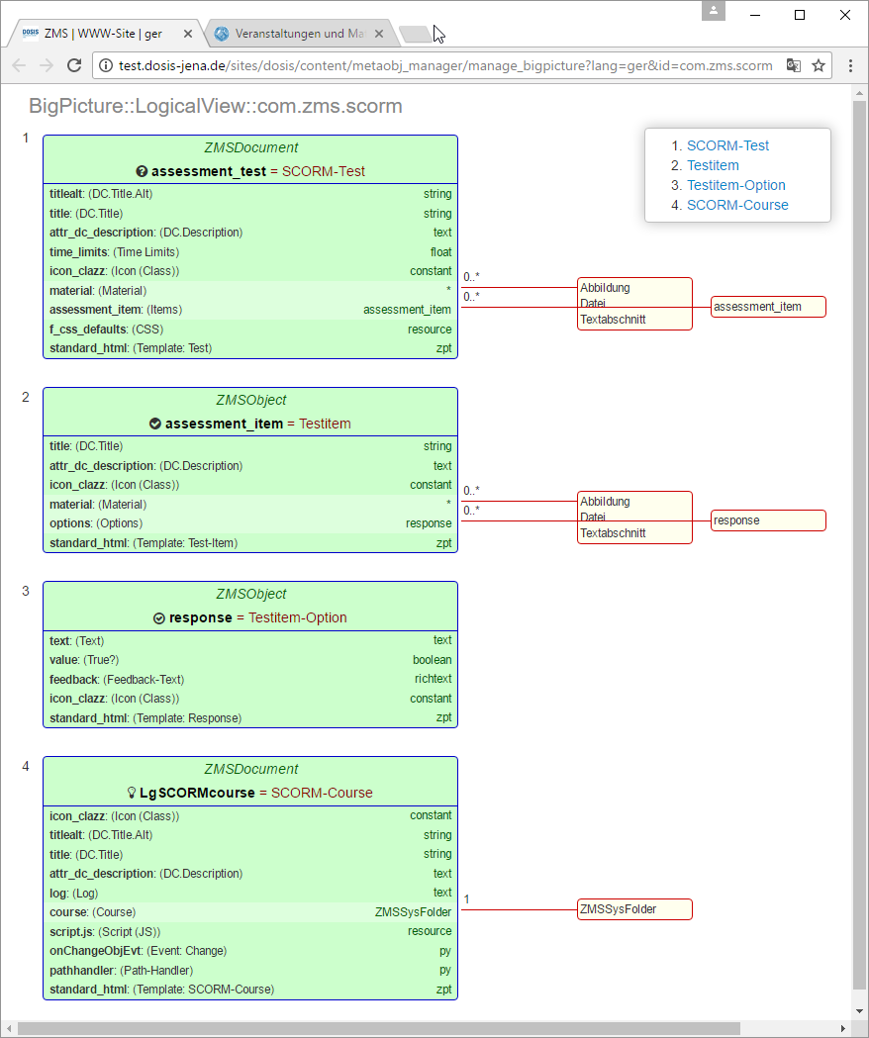Click the lightbulb icon beside LgSCORMcourse
Image resolution: width=869 pixels, height=1038 pixels.
click(132, 793)
